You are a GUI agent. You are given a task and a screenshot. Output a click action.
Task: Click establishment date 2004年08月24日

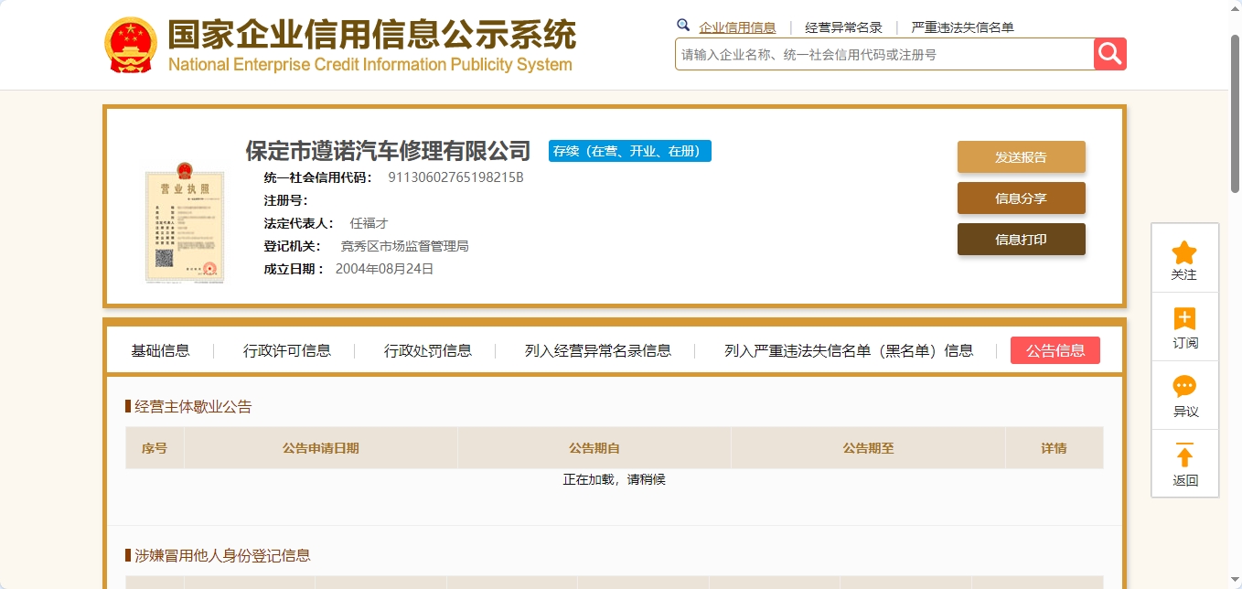pyautogui.click(x=384, y=269)
